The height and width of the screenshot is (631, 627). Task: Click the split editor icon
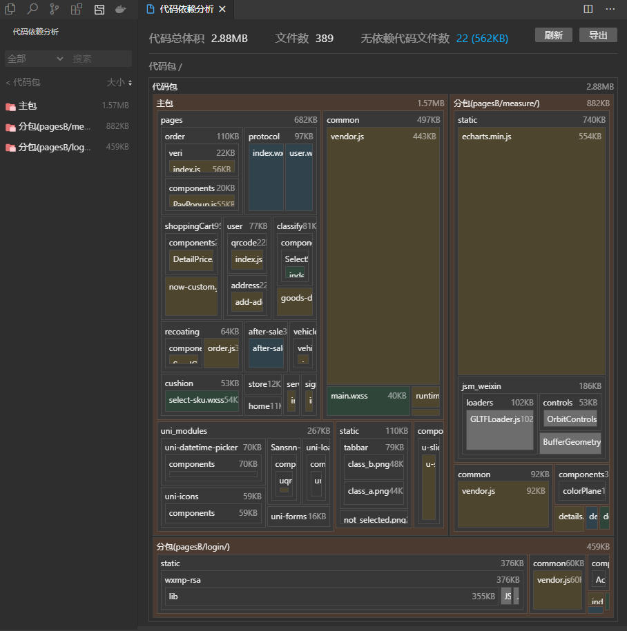pos(588,9)
